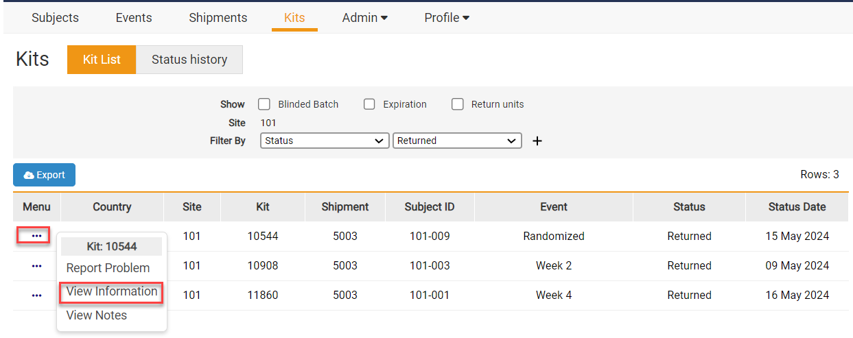Toggle the Expiration checkbox
This screenshot has height=338, width=853.
(x=369, y=104)
